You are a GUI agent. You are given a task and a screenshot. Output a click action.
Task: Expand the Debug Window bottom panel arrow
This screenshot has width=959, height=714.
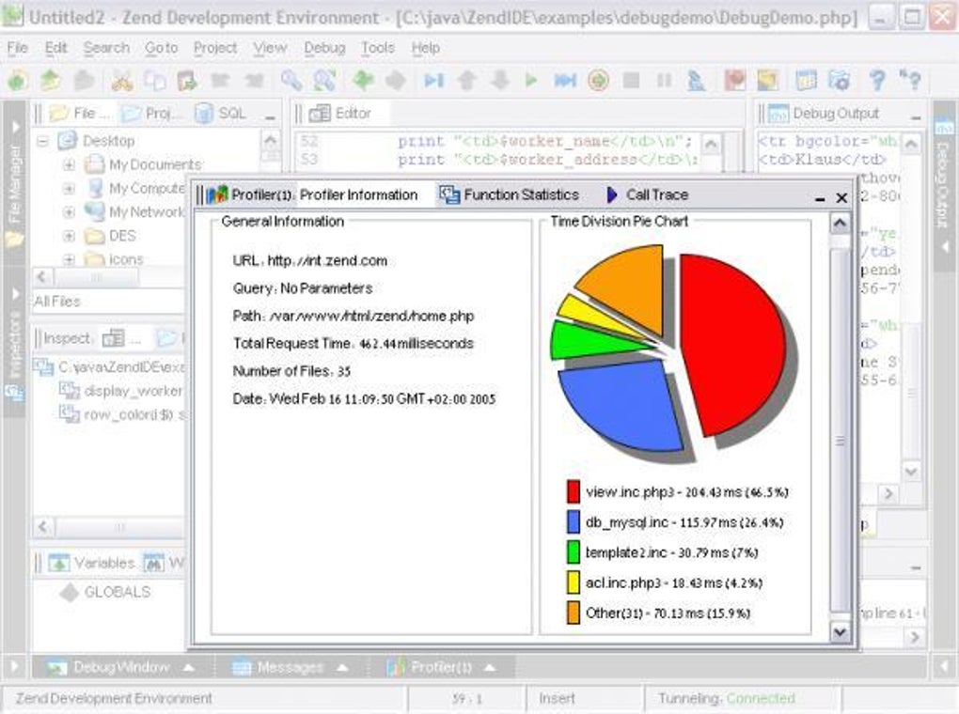click(189, 668)
